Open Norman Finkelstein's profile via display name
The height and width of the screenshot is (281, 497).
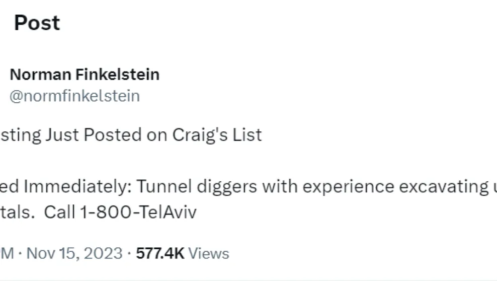coord(85,75)
